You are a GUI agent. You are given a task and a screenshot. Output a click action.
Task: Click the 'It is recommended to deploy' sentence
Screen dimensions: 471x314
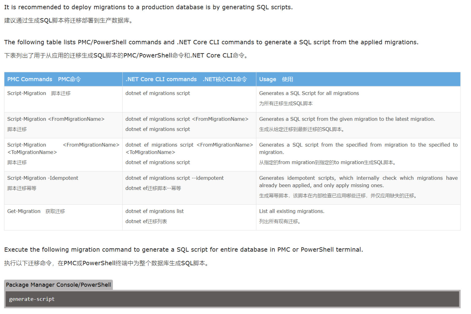[x=148, y=7]
